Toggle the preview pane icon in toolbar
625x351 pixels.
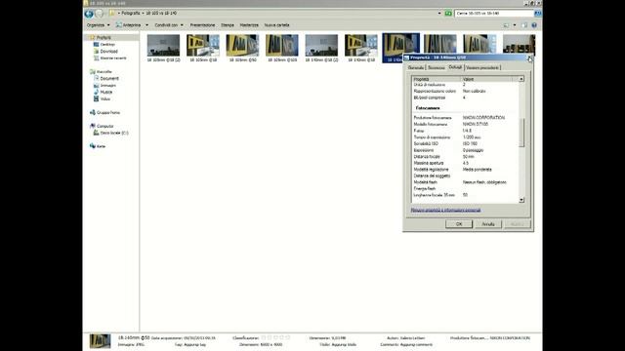(524, 25)
